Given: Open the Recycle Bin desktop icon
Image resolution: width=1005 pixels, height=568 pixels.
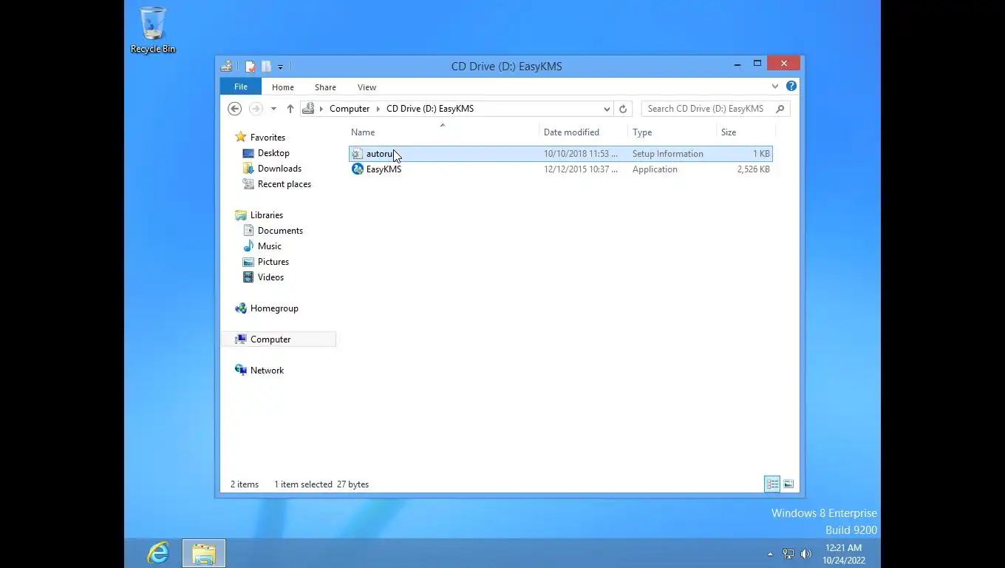Looking at the screenshot, I should (153, 30).
